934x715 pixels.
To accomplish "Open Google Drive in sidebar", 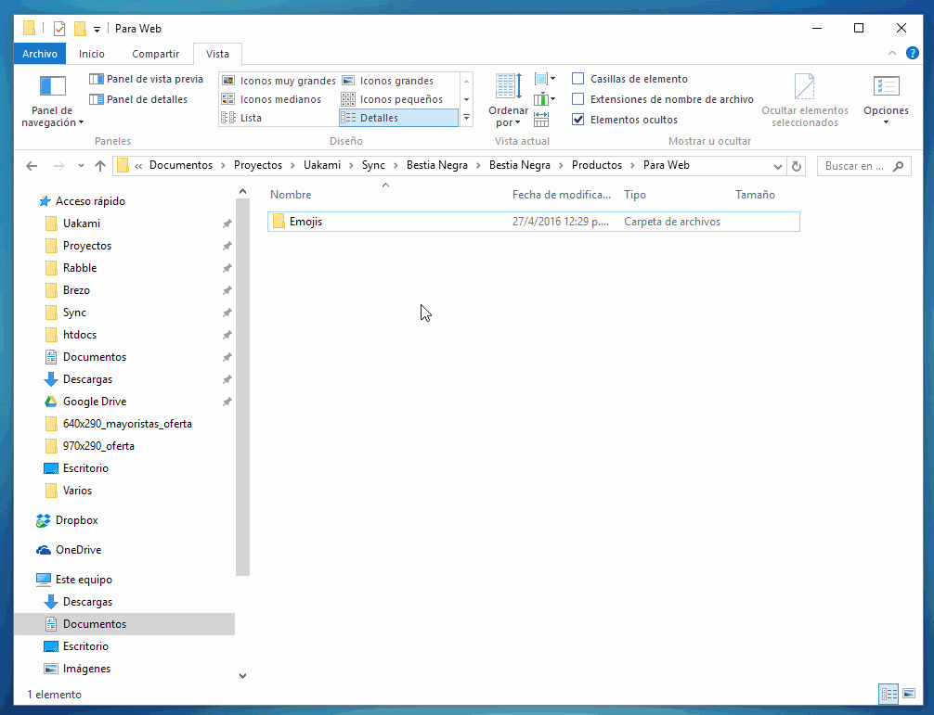I will (x=95, y=402).
